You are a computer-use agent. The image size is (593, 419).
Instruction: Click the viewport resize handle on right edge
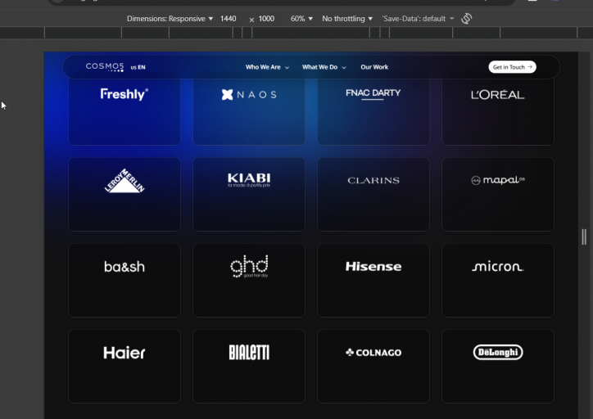(584, 237)
